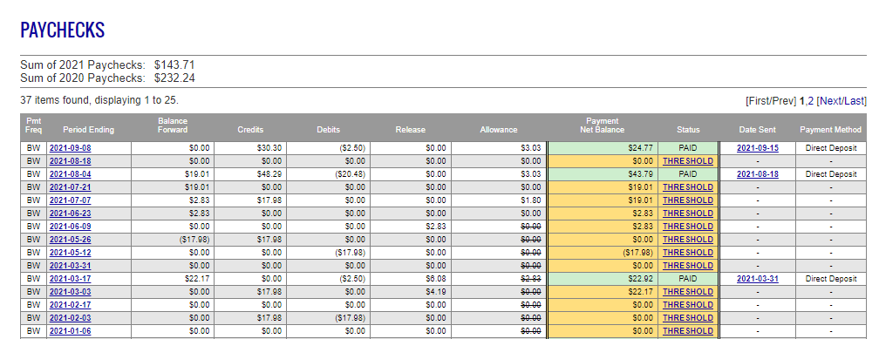
Task: Select the $1.80 allowance cell
Action: [499, 200]
